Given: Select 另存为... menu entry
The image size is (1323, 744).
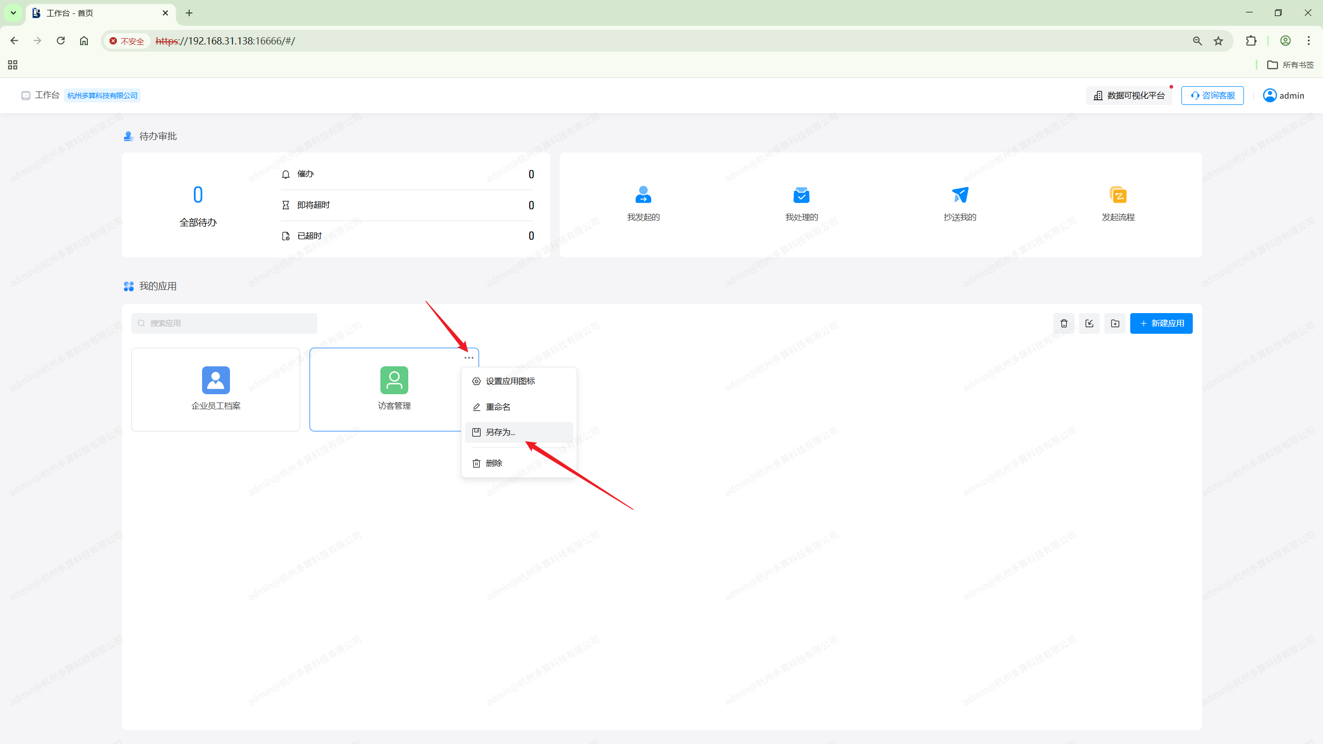Looking at the screenshot, I should coord(500,432).
